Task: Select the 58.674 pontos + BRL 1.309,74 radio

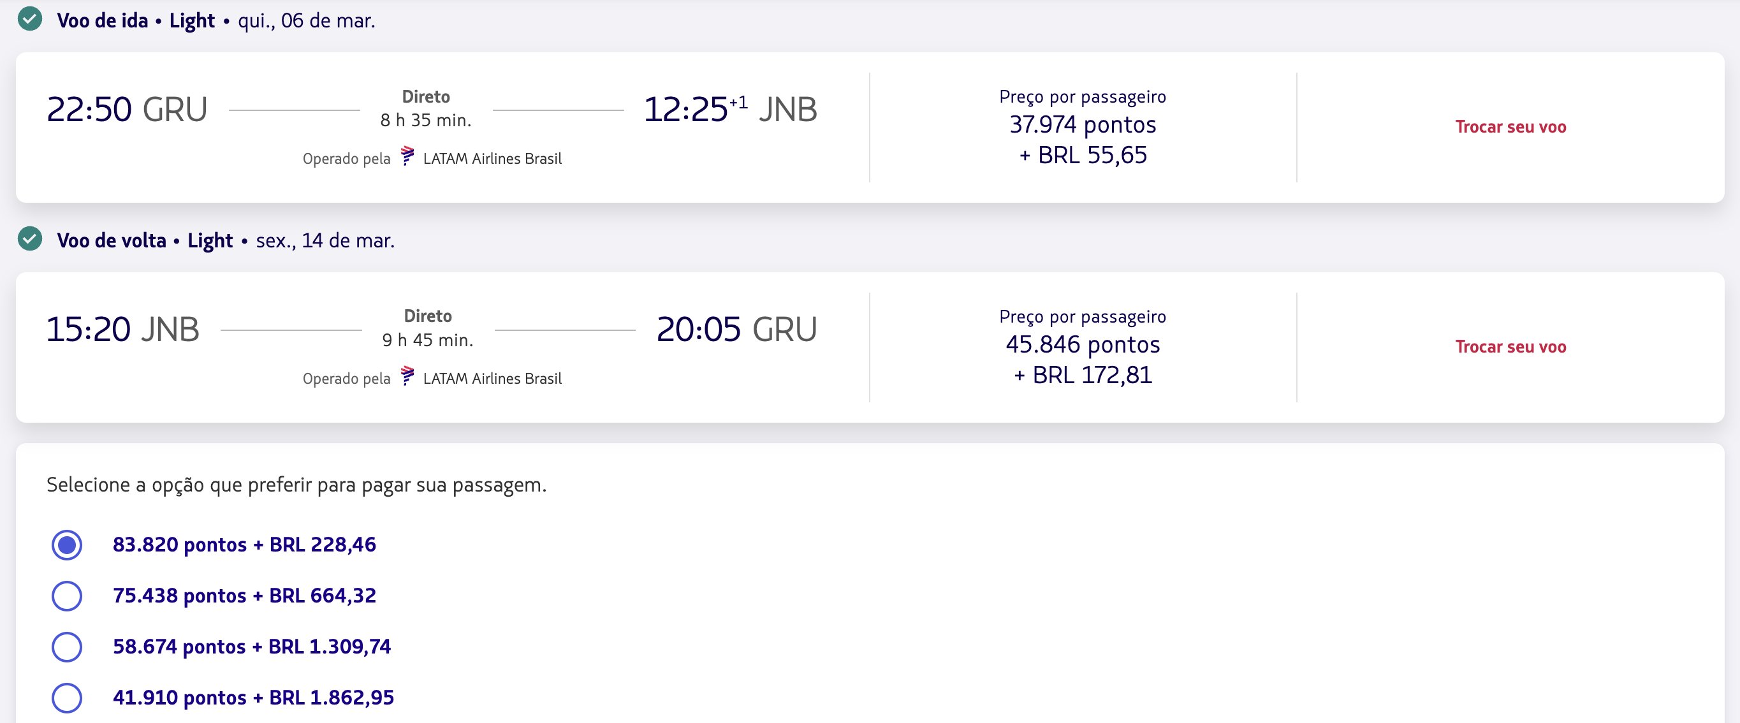Action: click(x=67, y=646)
